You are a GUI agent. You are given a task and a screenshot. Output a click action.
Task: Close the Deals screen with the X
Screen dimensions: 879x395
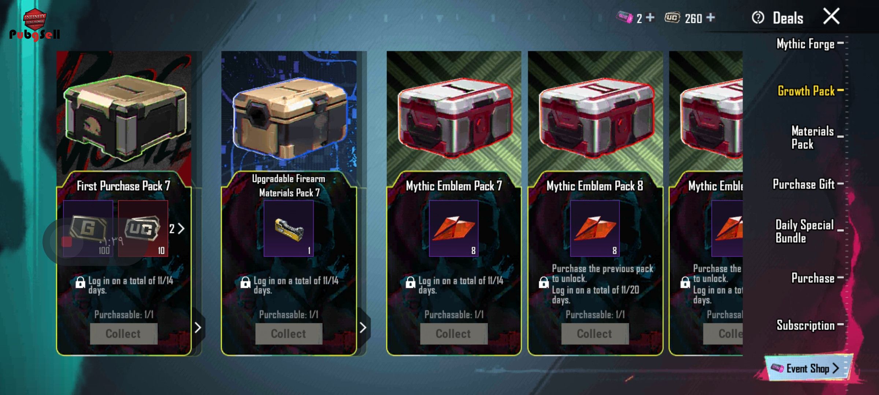point(831,16)
